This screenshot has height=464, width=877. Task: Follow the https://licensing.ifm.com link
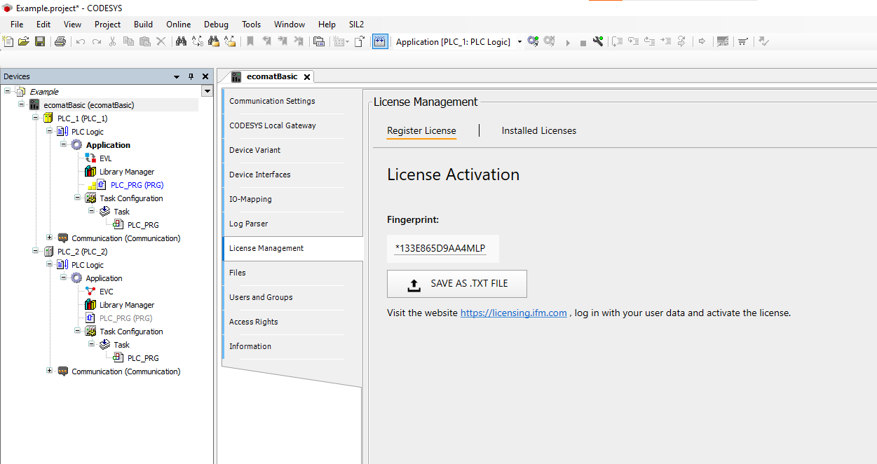513,313
